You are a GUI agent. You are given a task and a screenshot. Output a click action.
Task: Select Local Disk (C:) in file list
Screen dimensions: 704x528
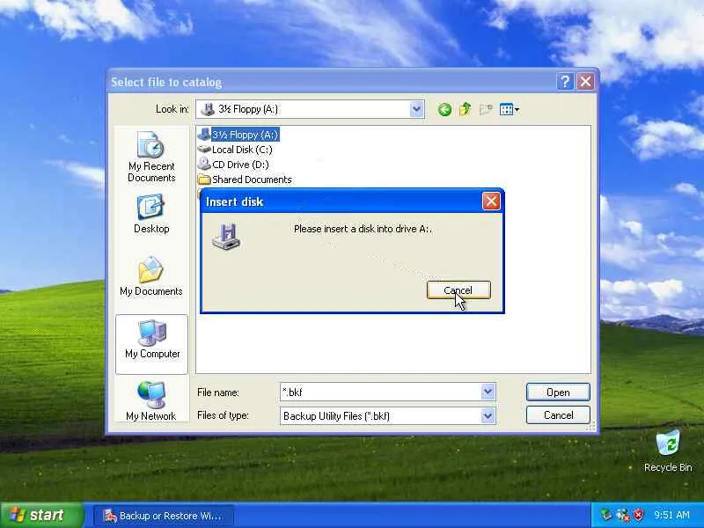click(235, 150)
